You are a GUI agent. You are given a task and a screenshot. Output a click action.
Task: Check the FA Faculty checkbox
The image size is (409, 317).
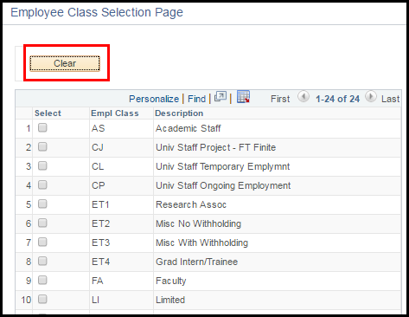[42, 280]
